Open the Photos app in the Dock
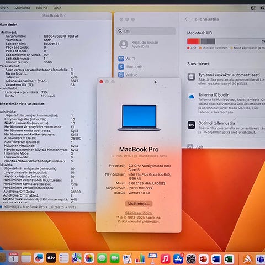 (x=89, y=258)
